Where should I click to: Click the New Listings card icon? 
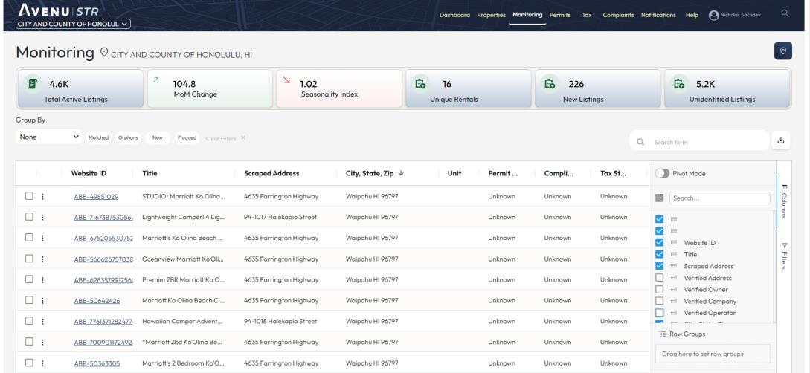549,83
